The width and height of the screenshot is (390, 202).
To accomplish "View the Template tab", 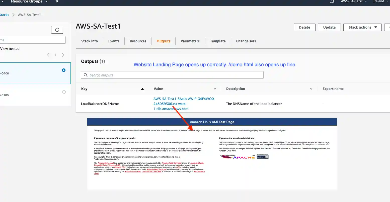I will point(218,41).
